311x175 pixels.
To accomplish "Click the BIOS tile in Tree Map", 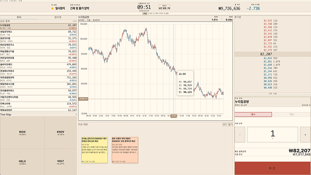I will [x=22, y=133].
